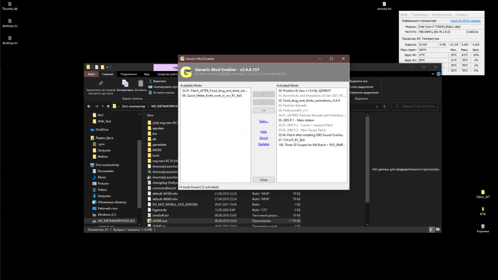Click the OneDrive cloud icon in sidebar
Viewport: 498px width, 280px height.
(x=93, y=129)
